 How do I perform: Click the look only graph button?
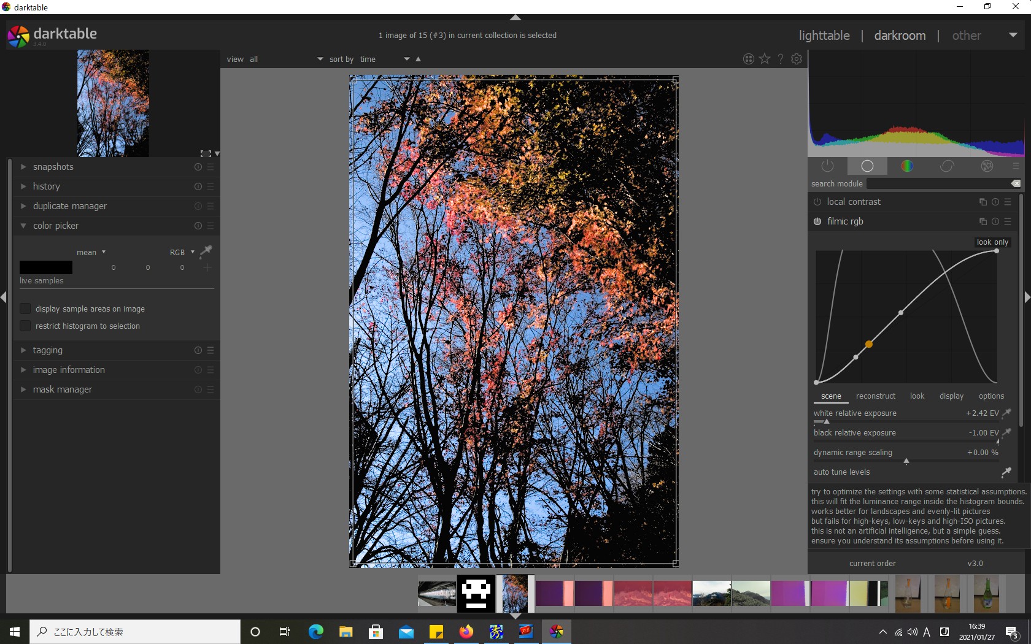pyautogui.click(x=992, y=242)
